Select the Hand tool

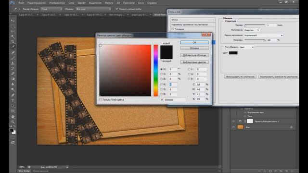(13, 117)
